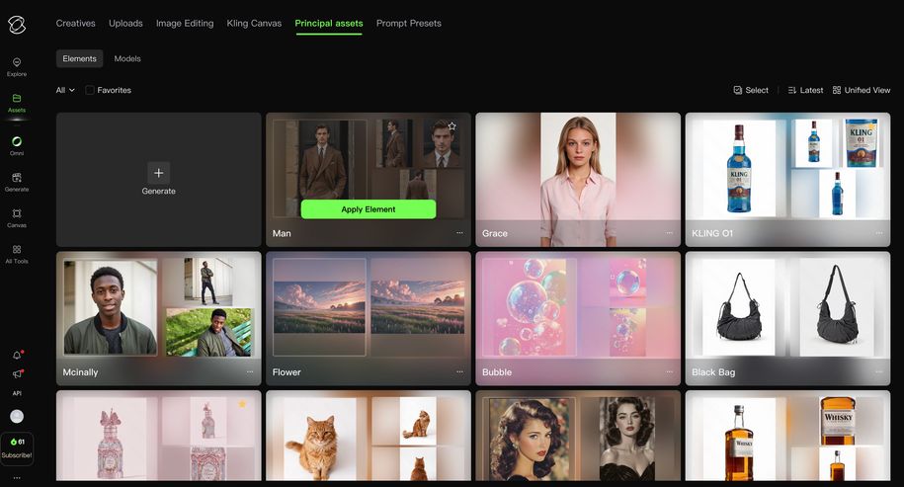
Task: Switch to the Kling Canvas tab
Action: click(254, 23)
